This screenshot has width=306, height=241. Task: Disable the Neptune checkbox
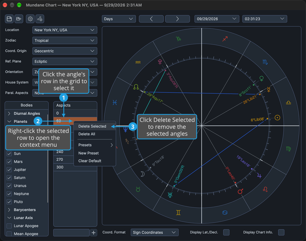(9, 193)
